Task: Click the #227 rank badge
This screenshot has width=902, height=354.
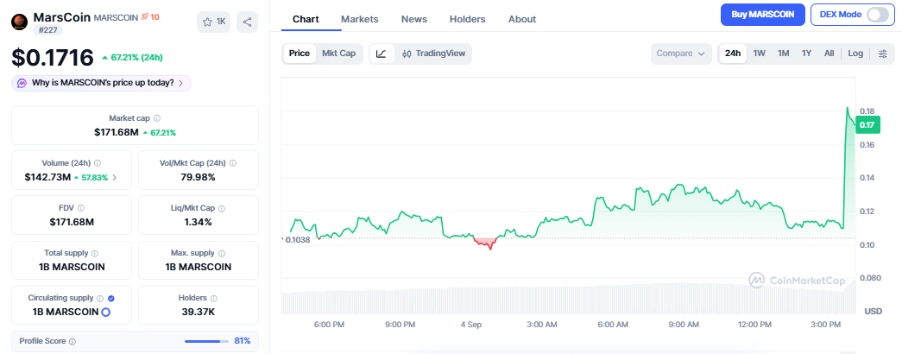Action: pyautogui.click(x=47, y=30)
